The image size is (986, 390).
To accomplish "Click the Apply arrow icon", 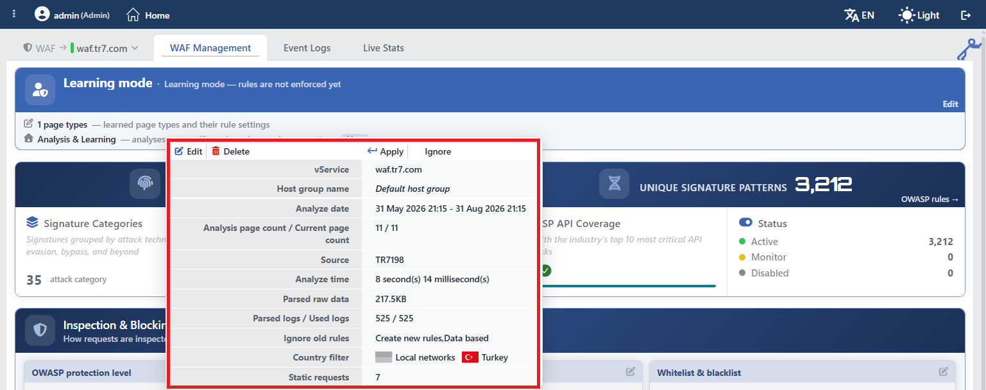I will tap(372, 151).
